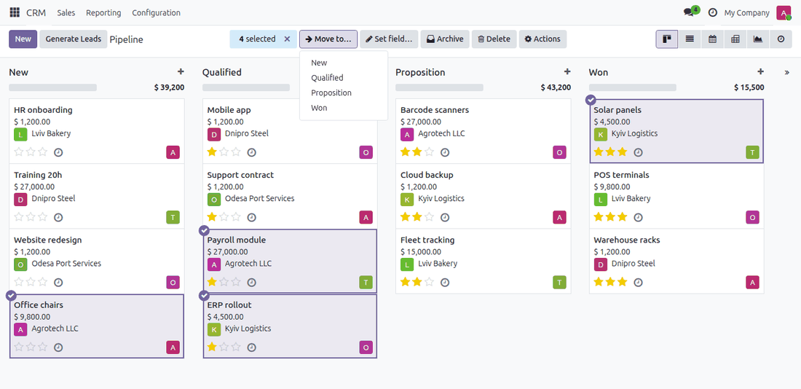This screenshot has height=389, width=801.
Task: Set second star on Website redesign
Action: point(31,282)
